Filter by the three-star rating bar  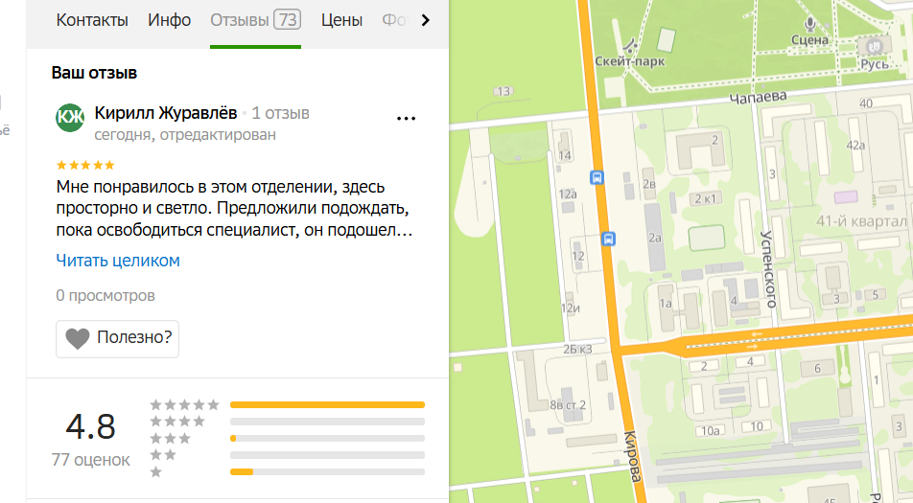coord(327,439)
